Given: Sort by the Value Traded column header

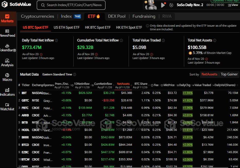Looking at the screenshot, I should coord(202,85).
